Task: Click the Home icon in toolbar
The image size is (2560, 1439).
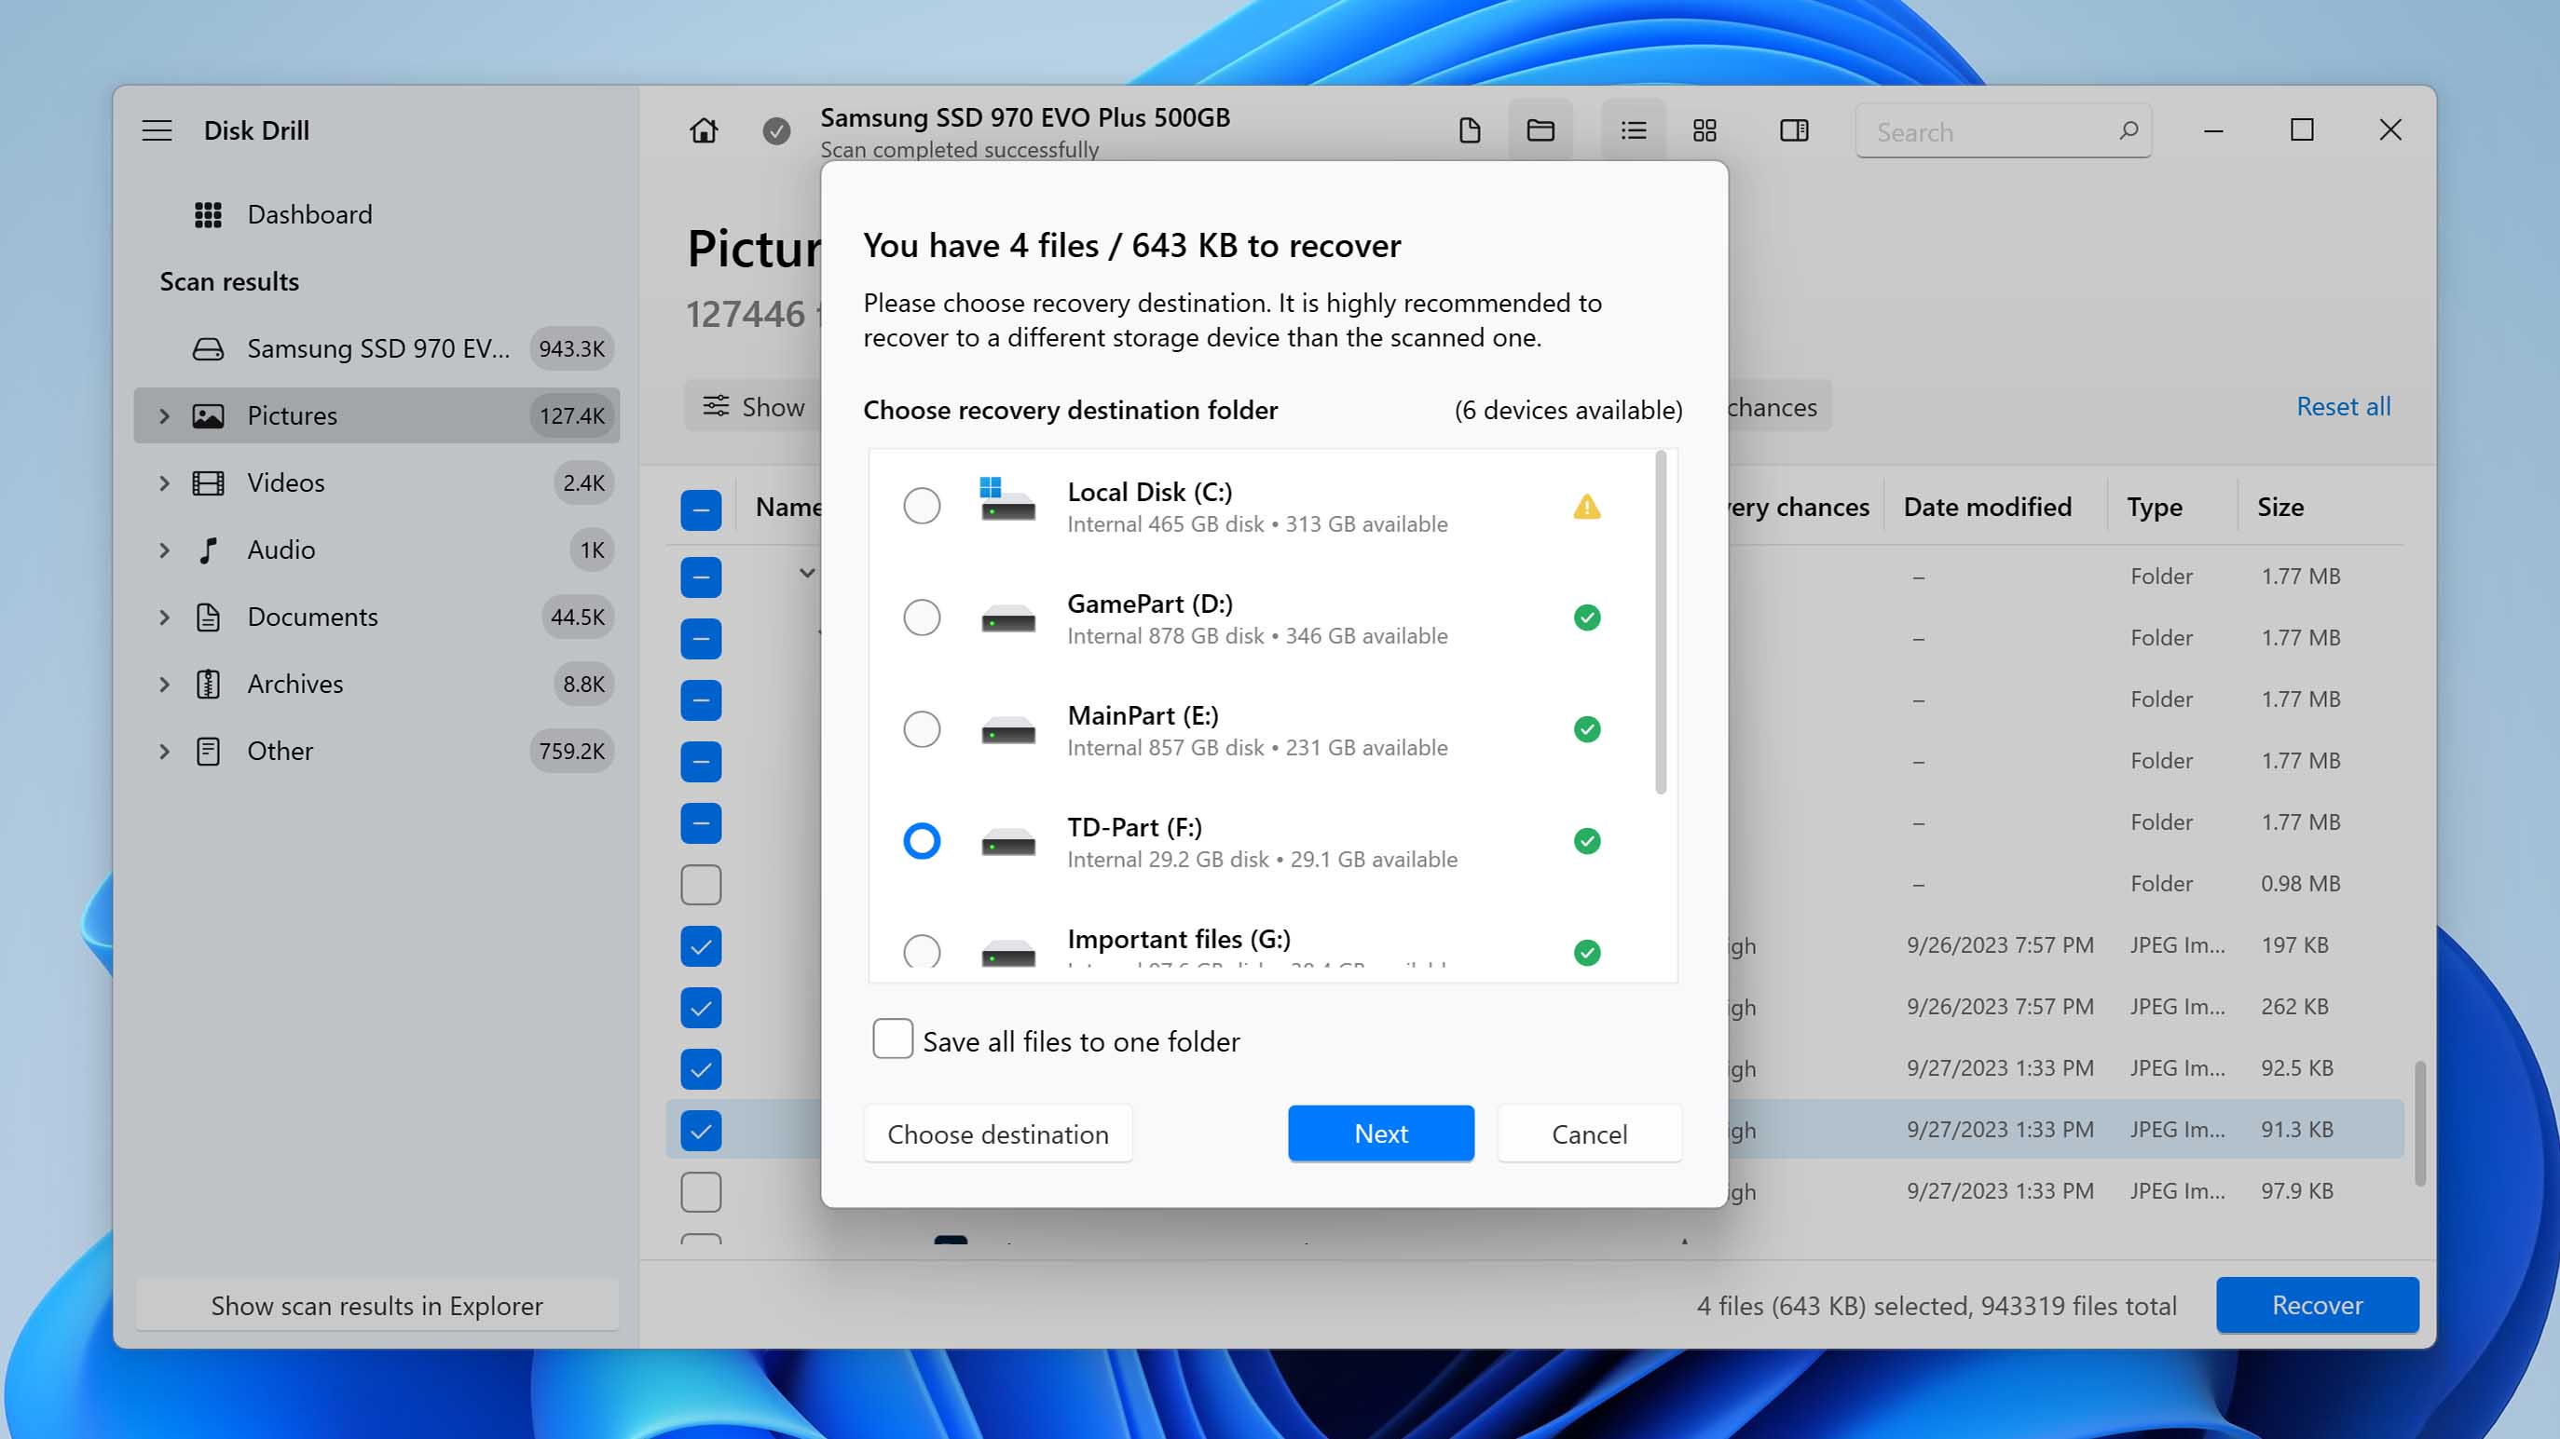Action: (704, 130)
